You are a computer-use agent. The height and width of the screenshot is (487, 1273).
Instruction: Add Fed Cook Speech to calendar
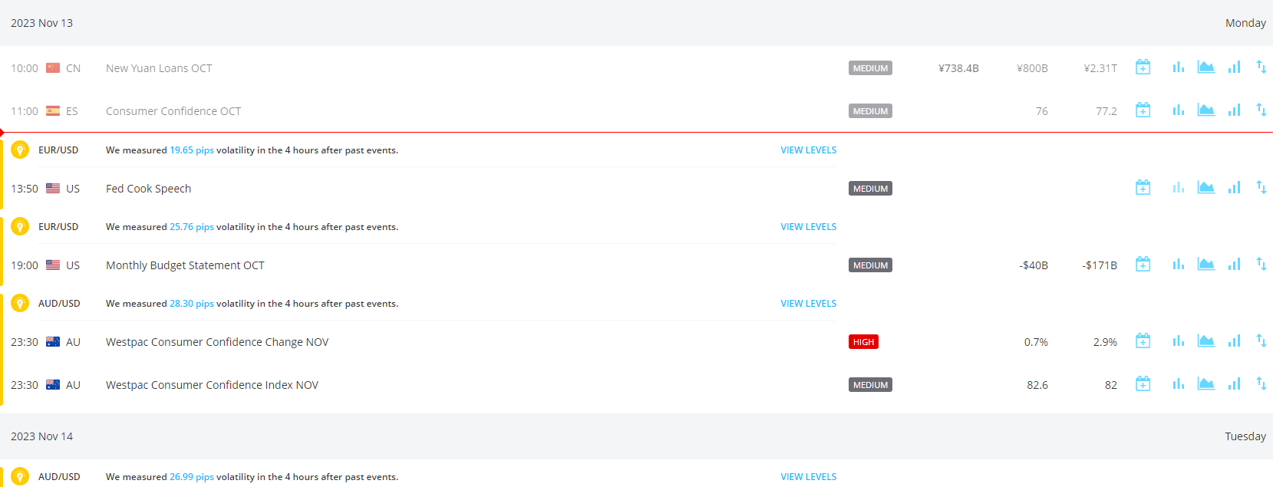1143,188
